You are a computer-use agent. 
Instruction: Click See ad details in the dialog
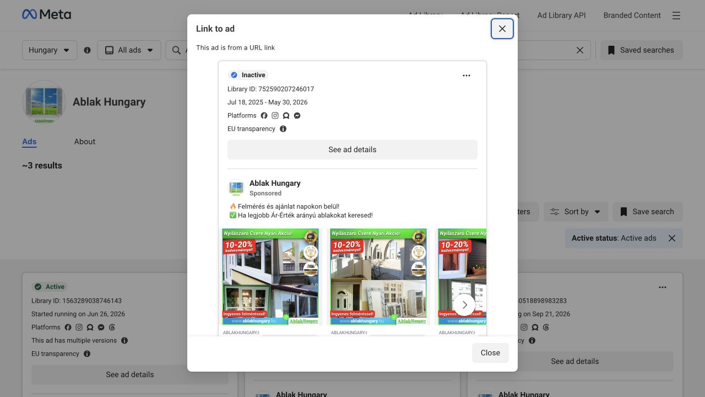(352, 149)
